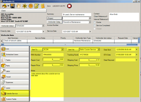Click the Shipping Cost field
The height and width of the screenshot is (102, 141).
pos(90,60)
